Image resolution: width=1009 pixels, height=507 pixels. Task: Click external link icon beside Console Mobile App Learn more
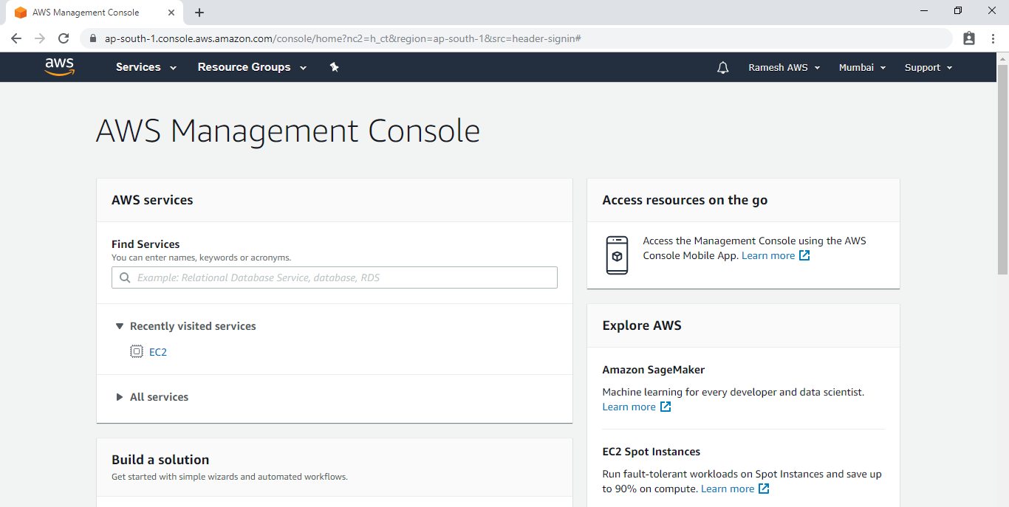click(805, 255)
